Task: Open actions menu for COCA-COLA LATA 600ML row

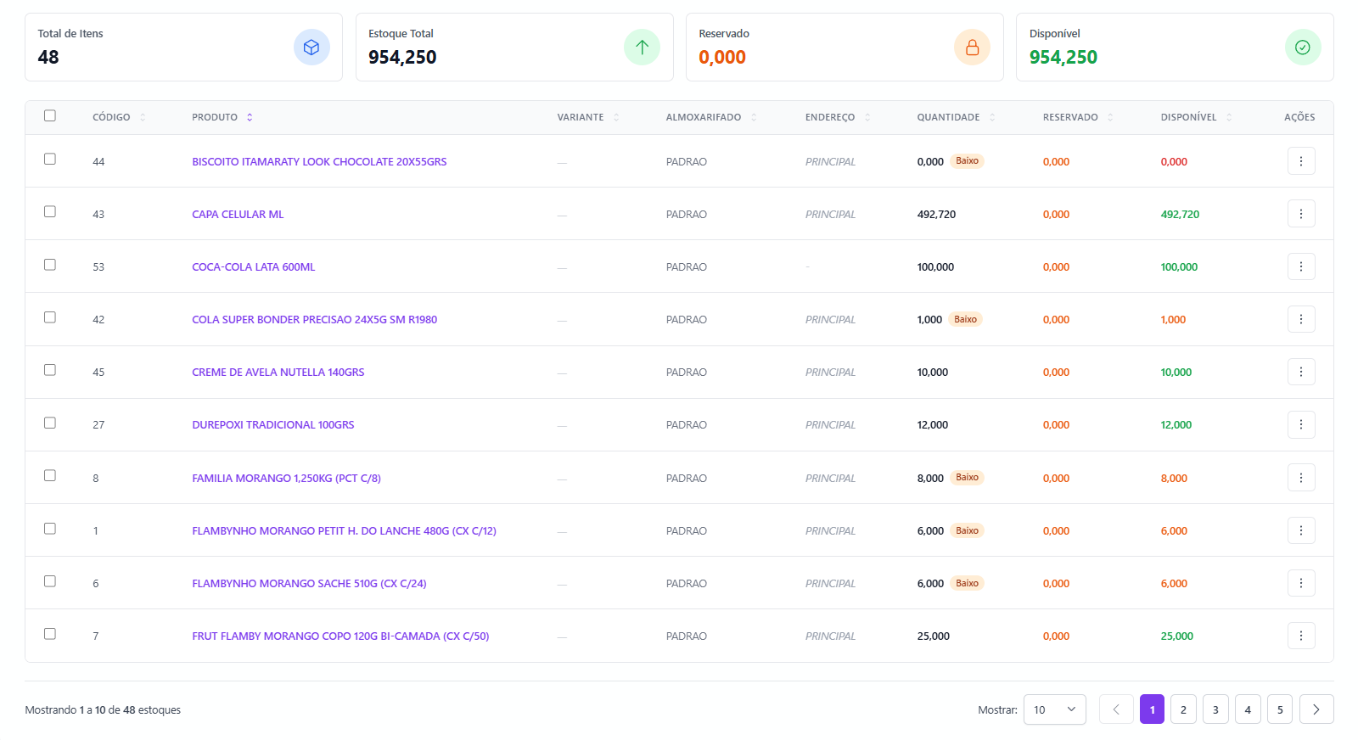Action: pyautogui.click(x=1301, y=266)
